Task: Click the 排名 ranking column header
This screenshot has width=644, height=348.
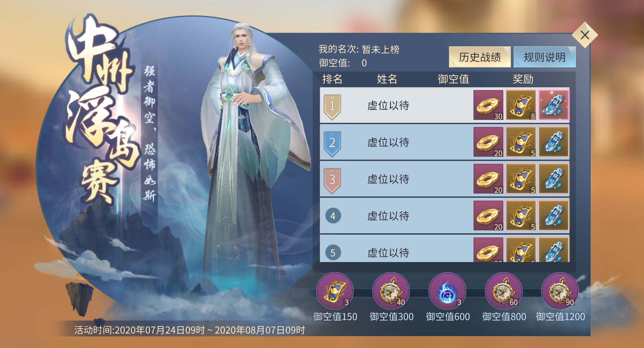Action: [x=332, y=79]
